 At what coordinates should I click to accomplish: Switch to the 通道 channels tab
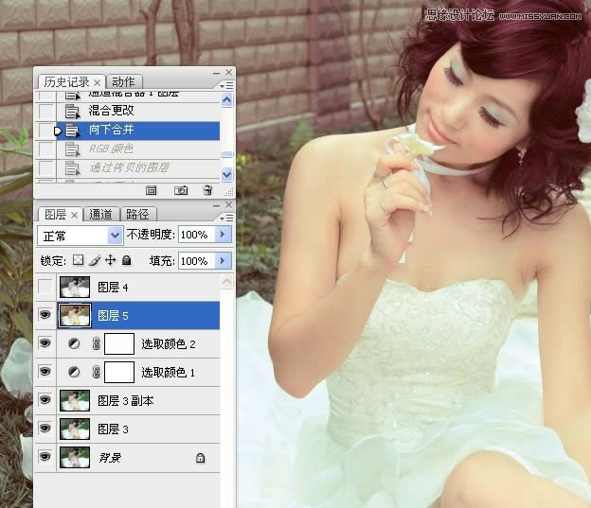[101, 214]
